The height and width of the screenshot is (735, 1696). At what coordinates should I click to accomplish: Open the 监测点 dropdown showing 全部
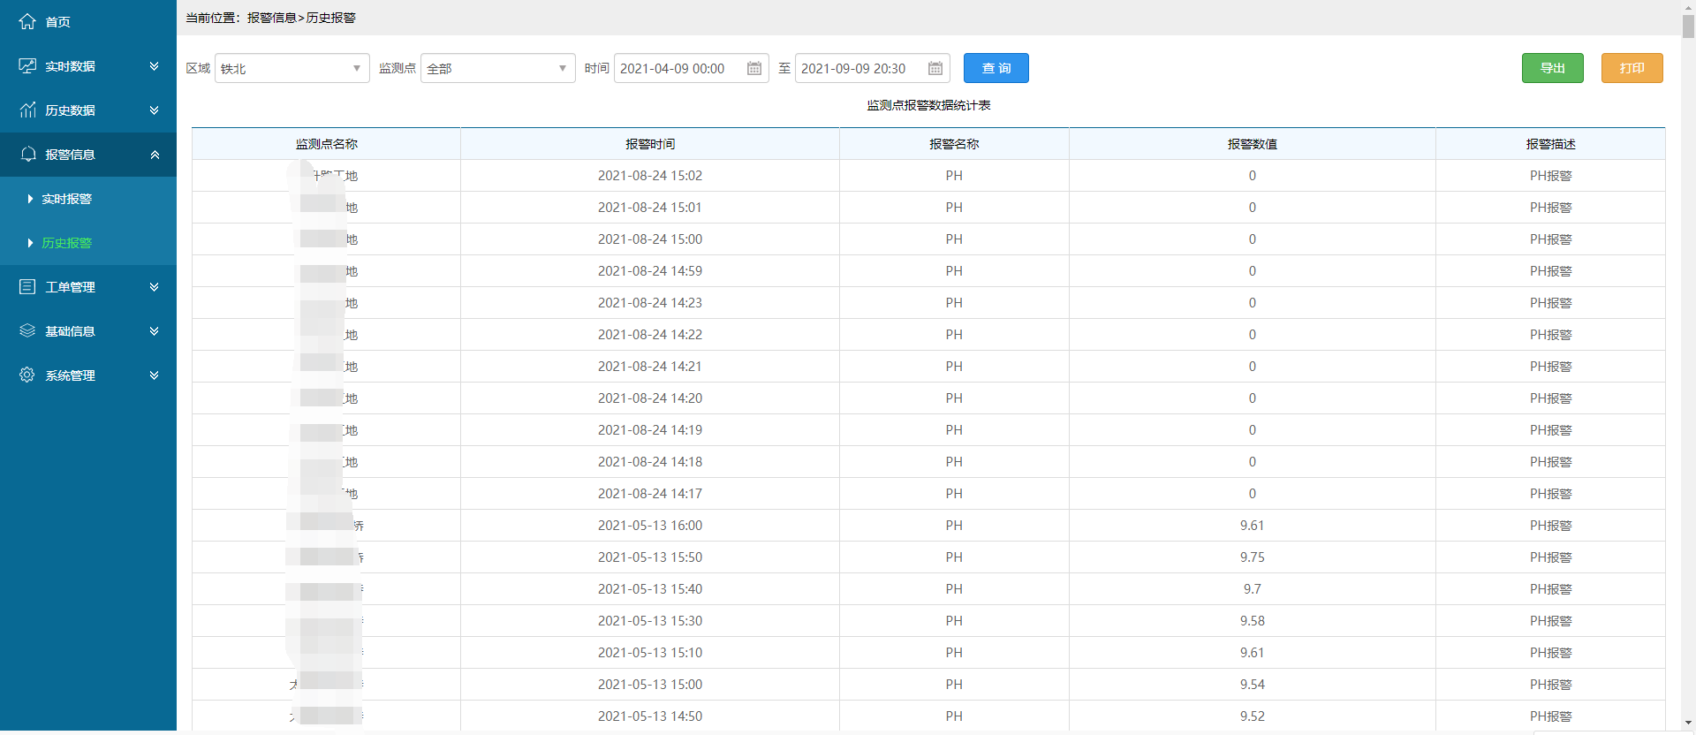tap(497, 69)
